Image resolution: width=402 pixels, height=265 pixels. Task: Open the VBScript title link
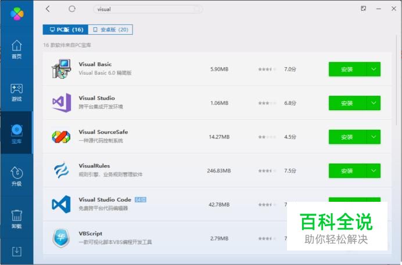point(91,233)
